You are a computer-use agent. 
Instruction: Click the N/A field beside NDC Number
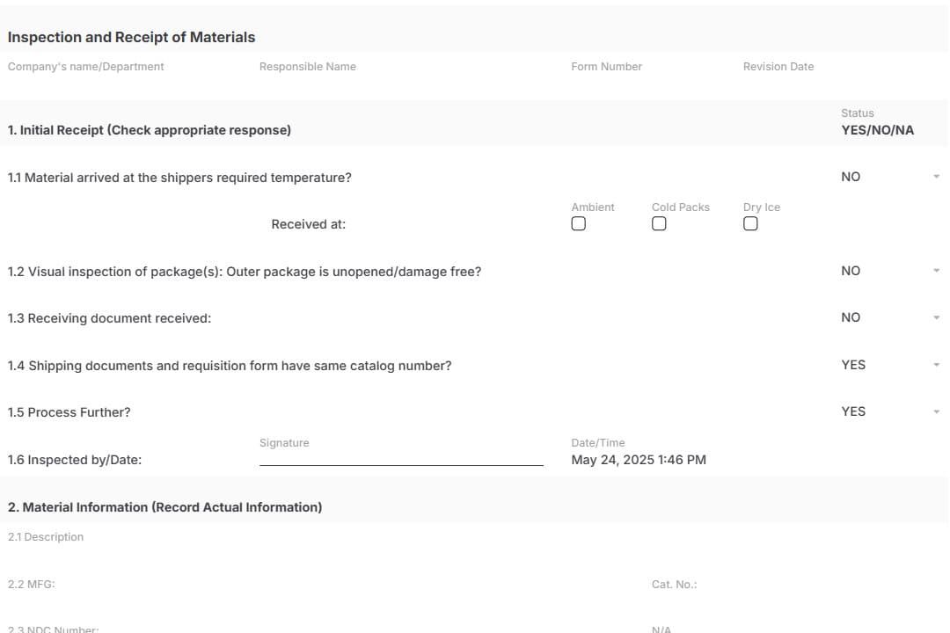click(x=792, y=628)
